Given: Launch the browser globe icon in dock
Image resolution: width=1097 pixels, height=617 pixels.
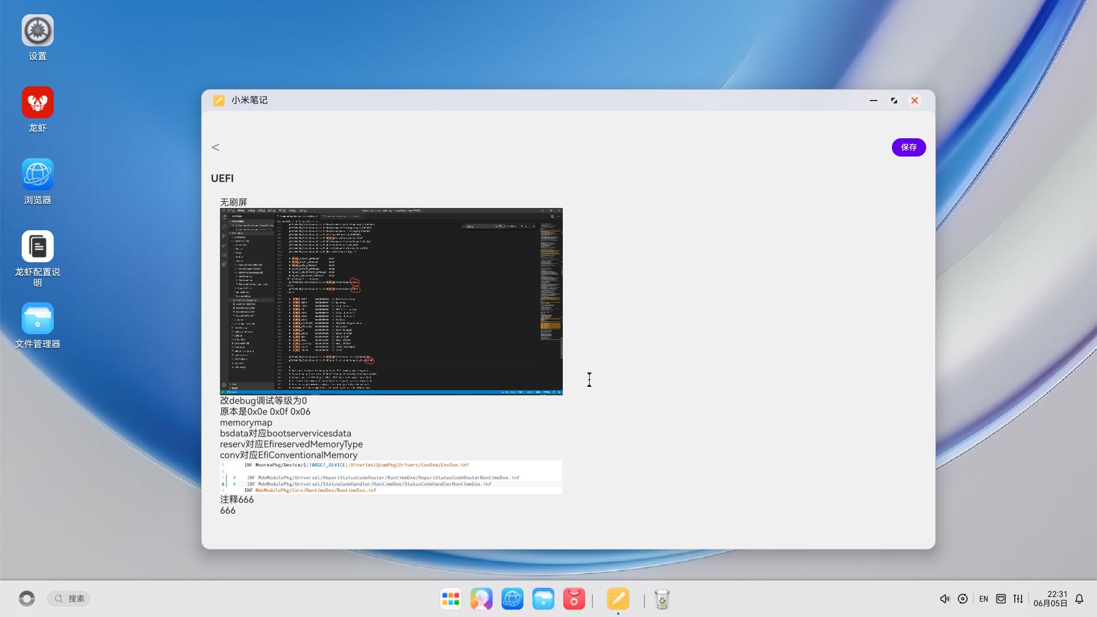Looking at the screenshot, I should pyautogui.click(x=513, y=599).
